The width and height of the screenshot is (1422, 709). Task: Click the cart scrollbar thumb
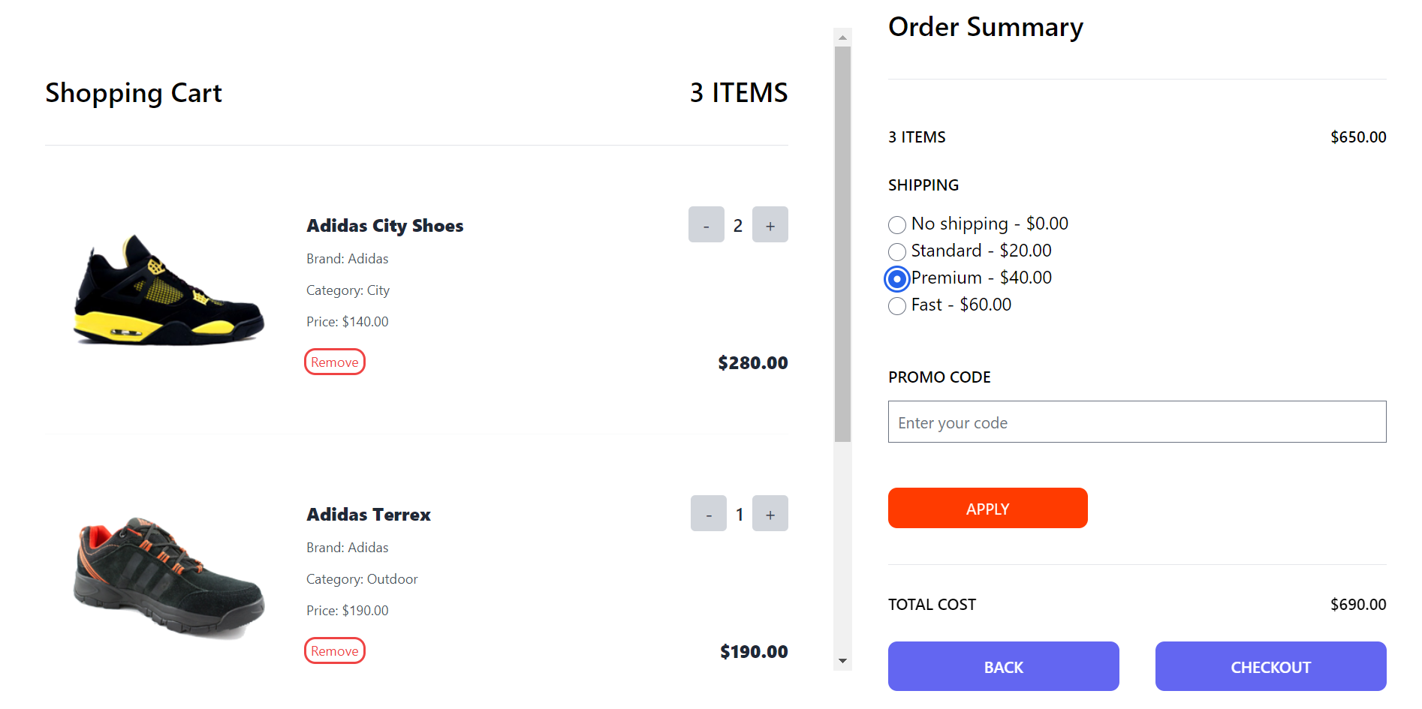tap(842, 244)
